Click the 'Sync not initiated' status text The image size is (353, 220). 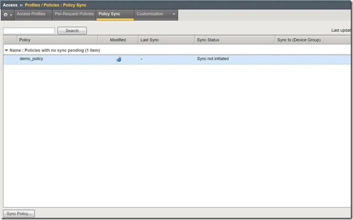point(213,59)
